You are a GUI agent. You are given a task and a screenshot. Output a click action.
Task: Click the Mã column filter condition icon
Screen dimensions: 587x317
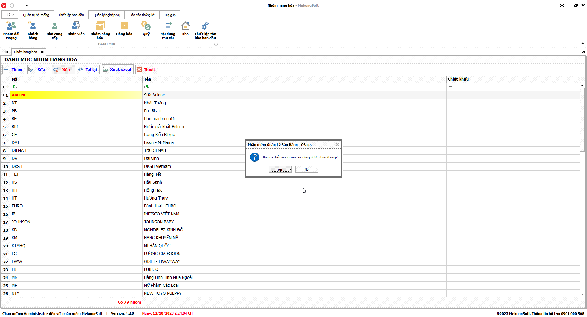14,87
